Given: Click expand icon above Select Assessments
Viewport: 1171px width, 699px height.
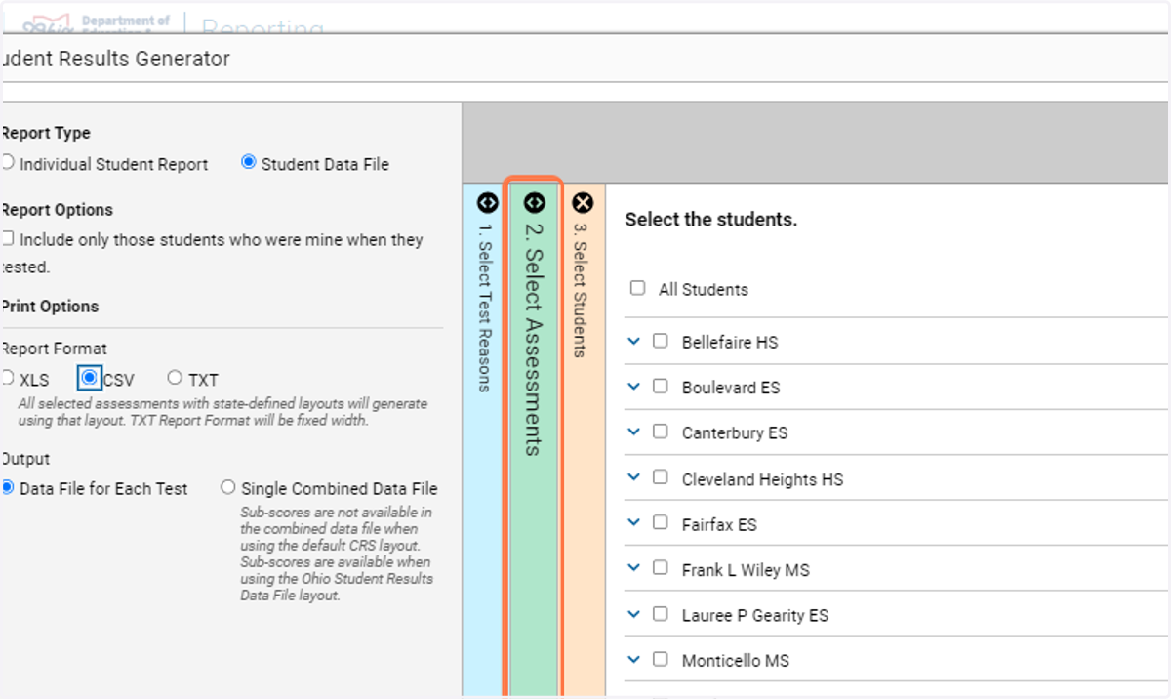Looking at the screenshot, I should 534,202.
